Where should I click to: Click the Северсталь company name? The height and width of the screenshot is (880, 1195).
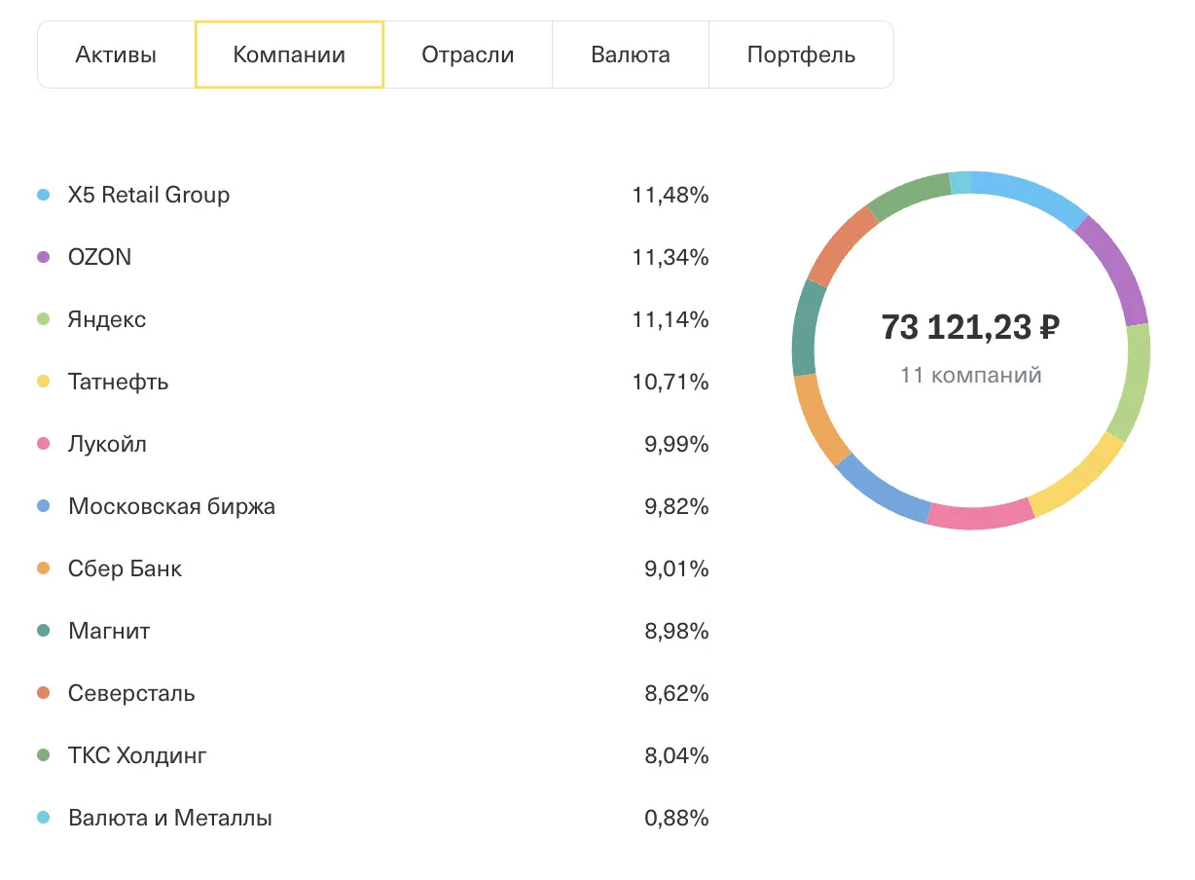[x=131, y=693]
